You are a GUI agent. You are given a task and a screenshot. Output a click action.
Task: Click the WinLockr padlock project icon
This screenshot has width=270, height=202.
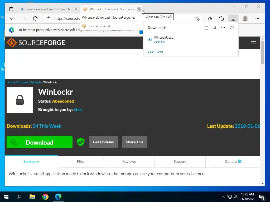20,100
